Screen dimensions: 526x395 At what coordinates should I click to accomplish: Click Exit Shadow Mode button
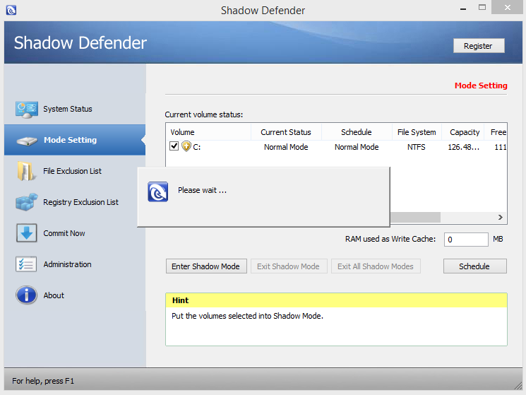point(289,266)
